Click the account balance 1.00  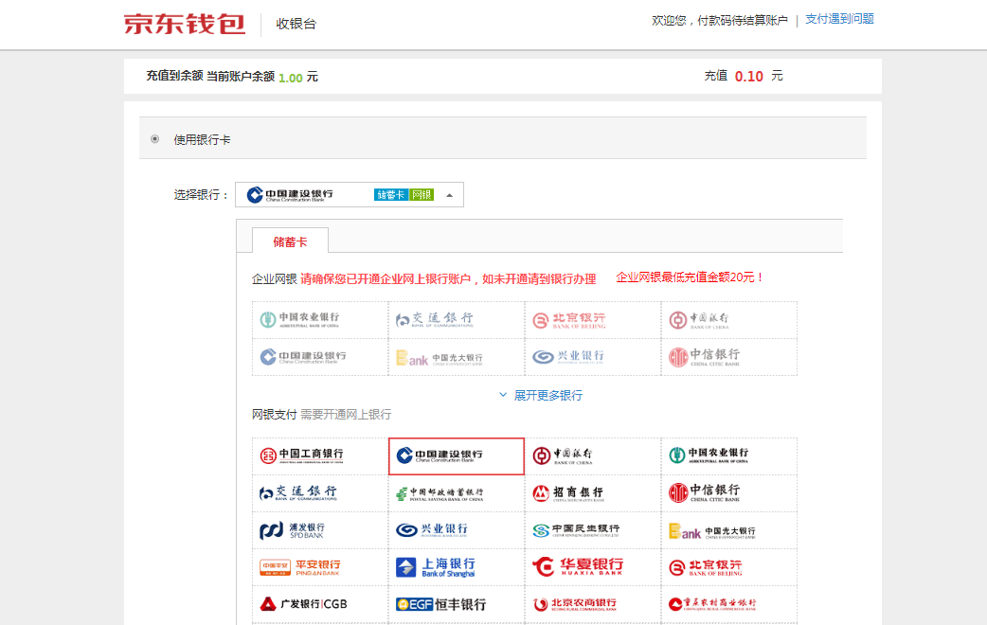point(291,78)
